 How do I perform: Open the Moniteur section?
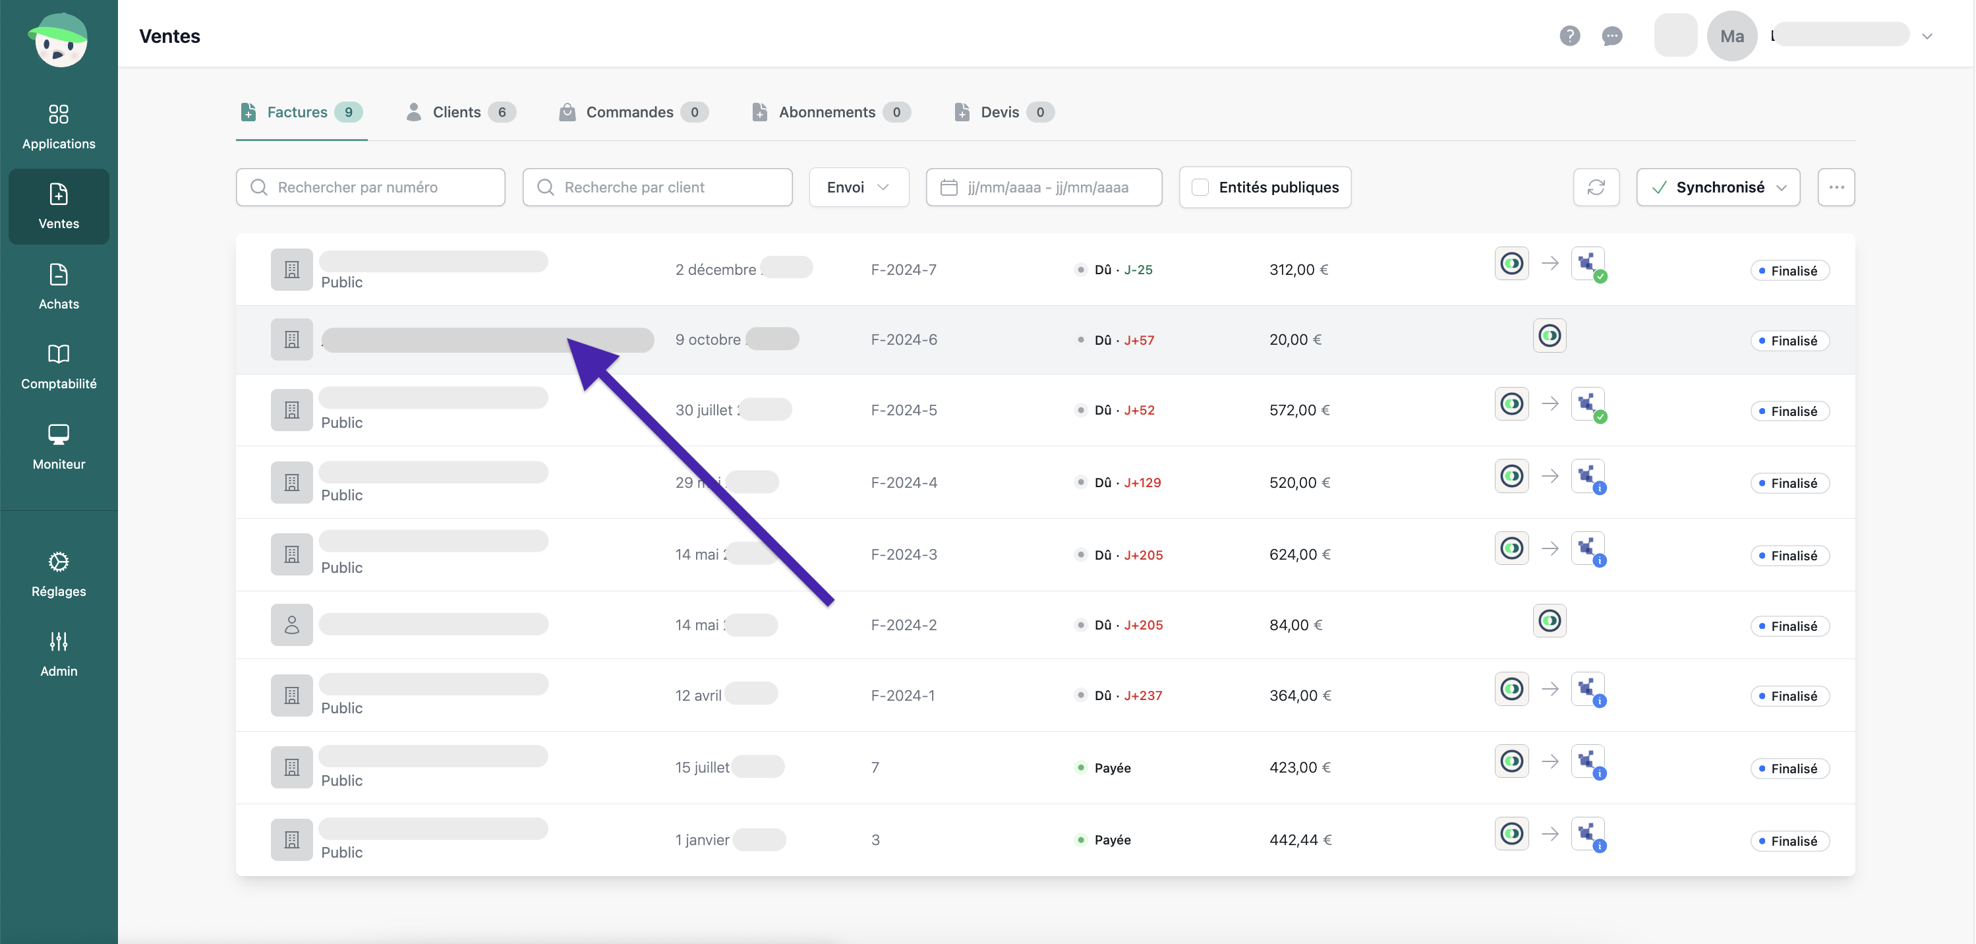58,447
